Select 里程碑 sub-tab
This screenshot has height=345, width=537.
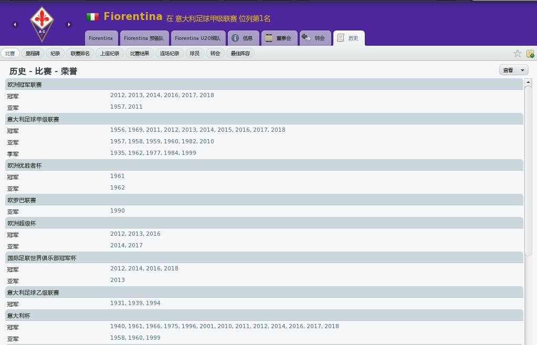coord(33,54)
